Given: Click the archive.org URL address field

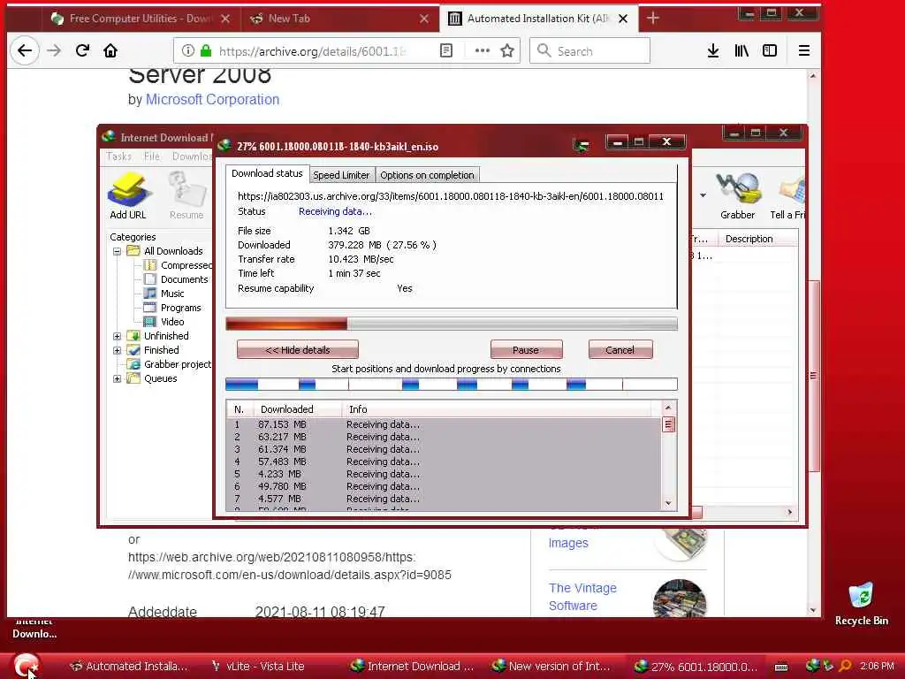Looking at the screenshot, I should [312, 50].
